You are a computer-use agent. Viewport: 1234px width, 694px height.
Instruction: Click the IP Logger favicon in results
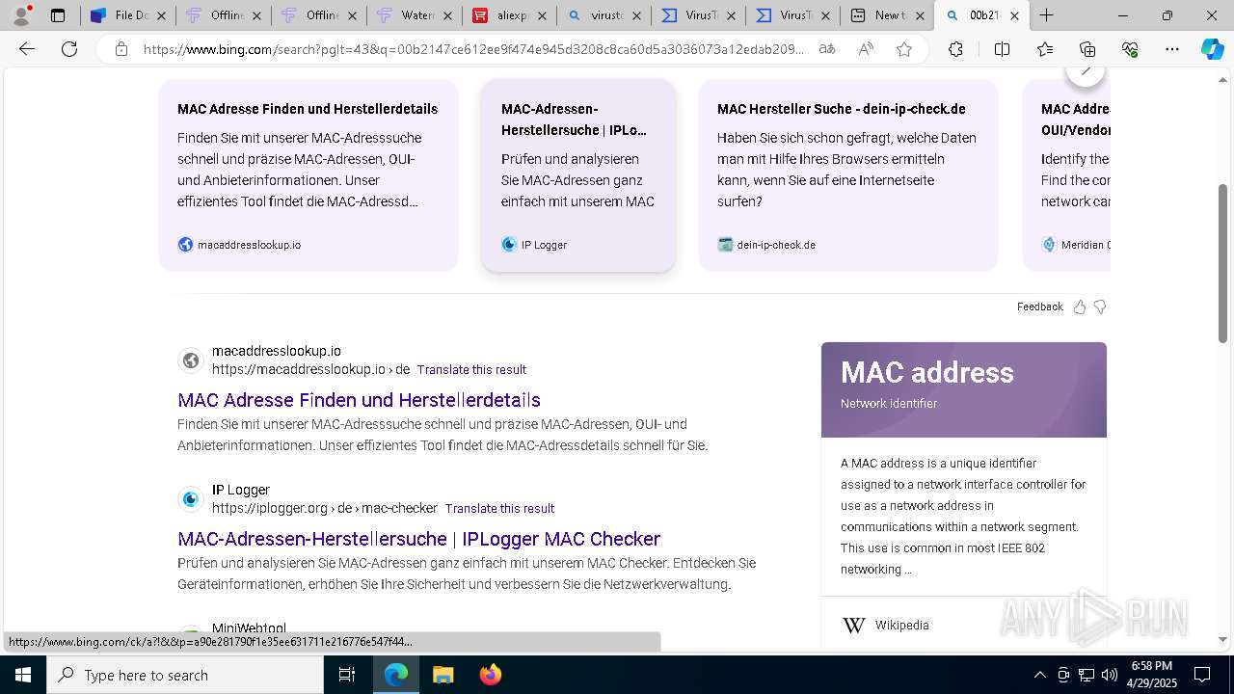[191, 499]
